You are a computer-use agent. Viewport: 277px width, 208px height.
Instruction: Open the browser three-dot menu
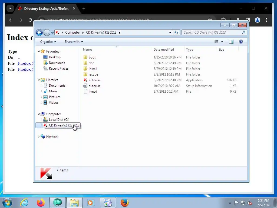[266, 20]
